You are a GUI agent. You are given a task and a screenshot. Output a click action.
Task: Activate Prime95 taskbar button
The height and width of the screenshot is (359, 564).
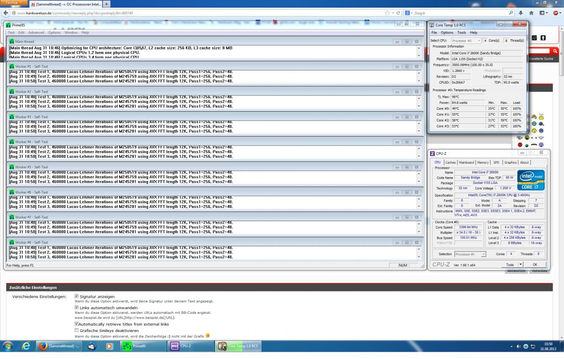(142, 346)
